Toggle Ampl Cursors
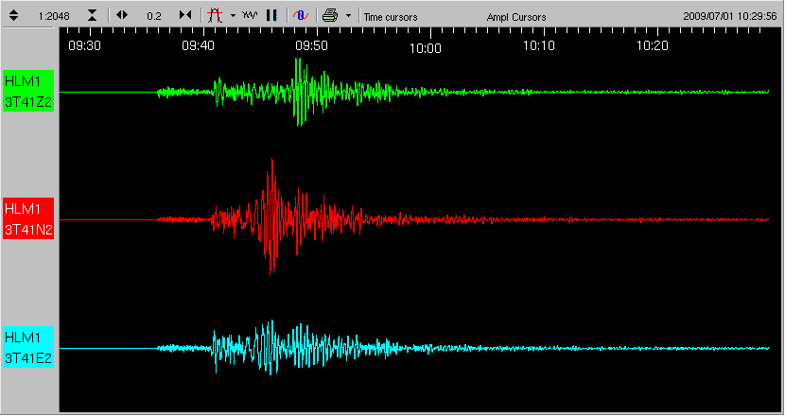 515,17
